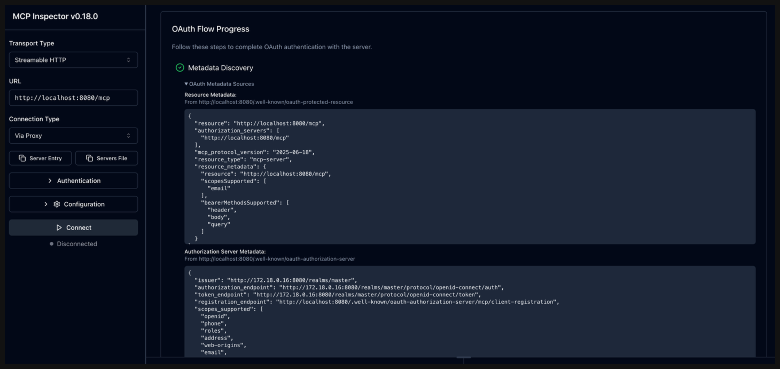Click the Connection Type up-down arrows
The width and height of the screenshot is (780, 369).
[x=128, y=136]
